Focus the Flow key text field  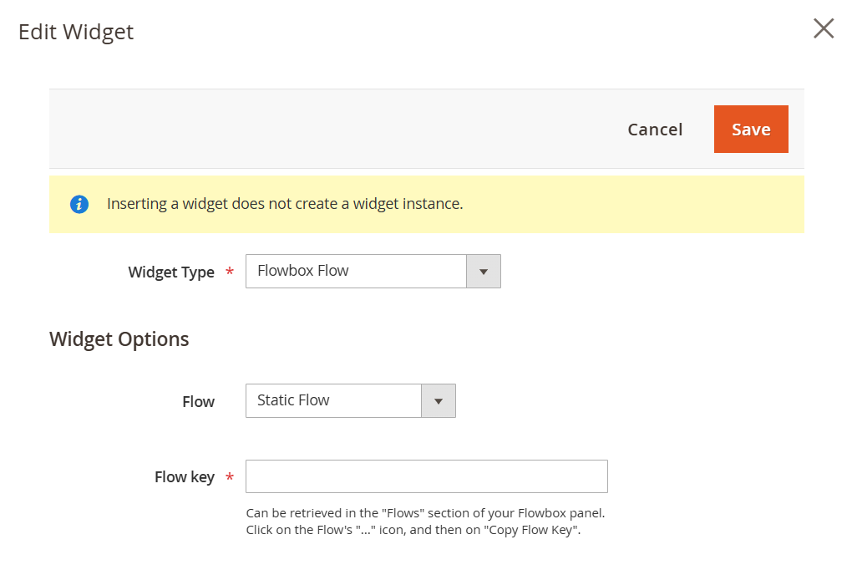[426, 476]
